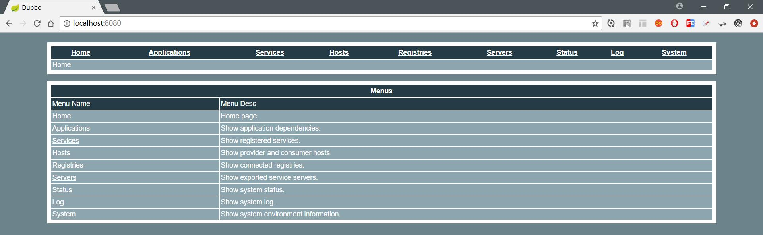Open the sunglasses extension icon
This screenshot has height=235, width=763.
(722, 24)
